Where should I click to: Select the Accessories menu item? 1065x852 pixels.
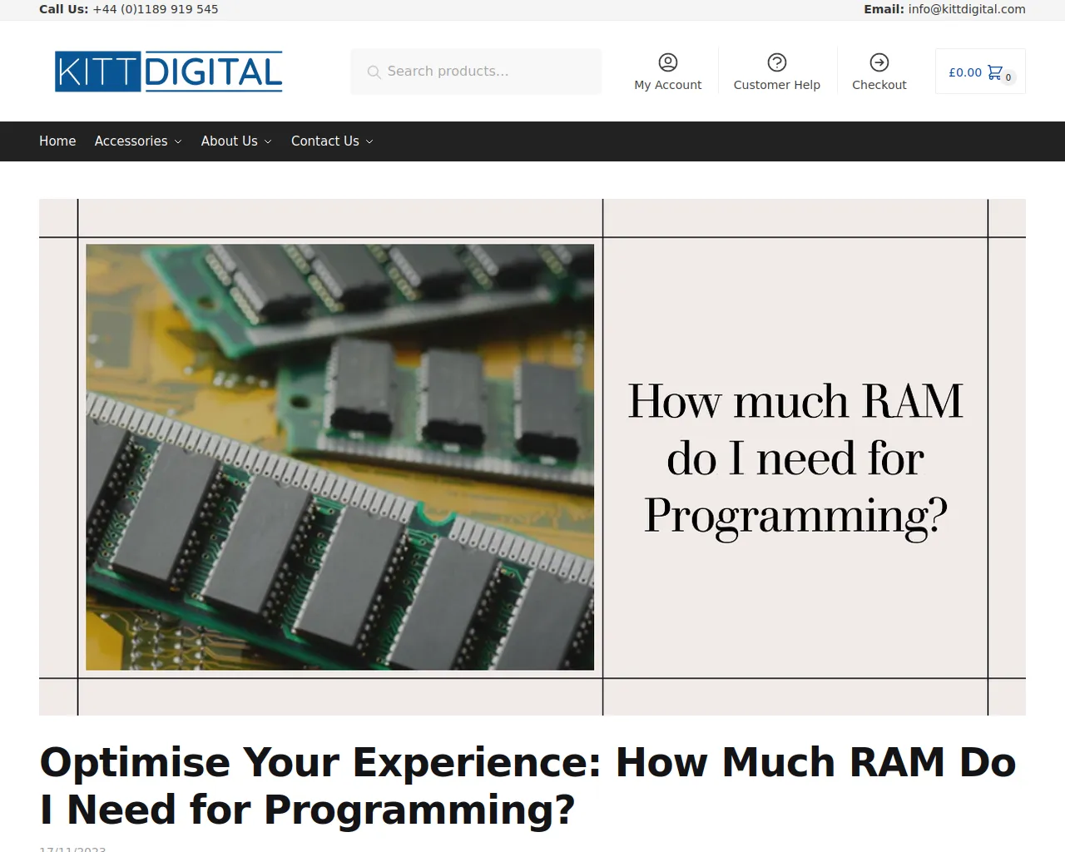pos(131,141)
